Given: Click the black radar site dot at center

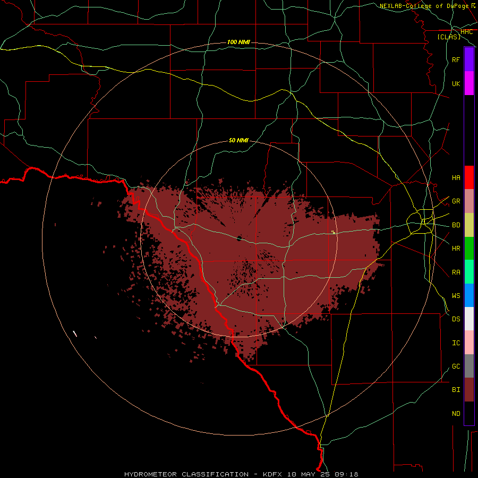Looking at the screenshot, I should pos(240,238).
